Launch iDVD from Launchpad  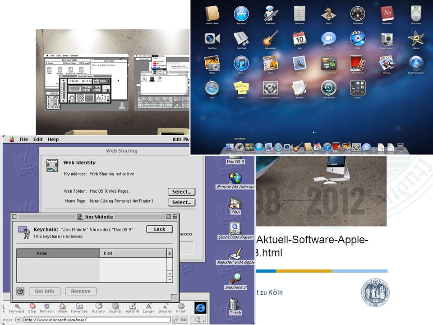(x=358, y=39)
